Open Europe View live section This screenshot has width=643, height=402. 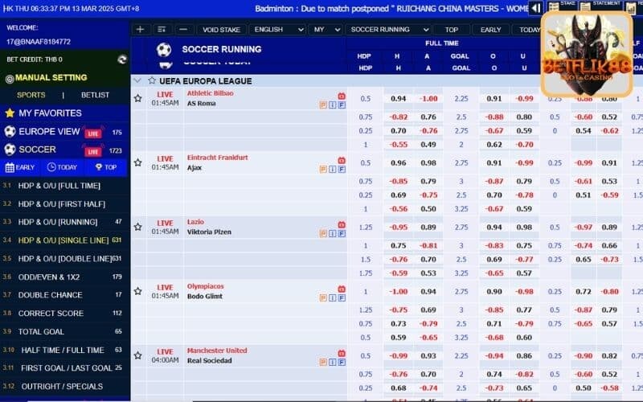pos(65,132)
